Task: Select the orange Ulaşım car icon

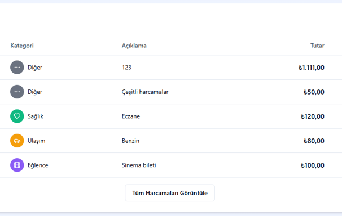Action: pos(17,141)
